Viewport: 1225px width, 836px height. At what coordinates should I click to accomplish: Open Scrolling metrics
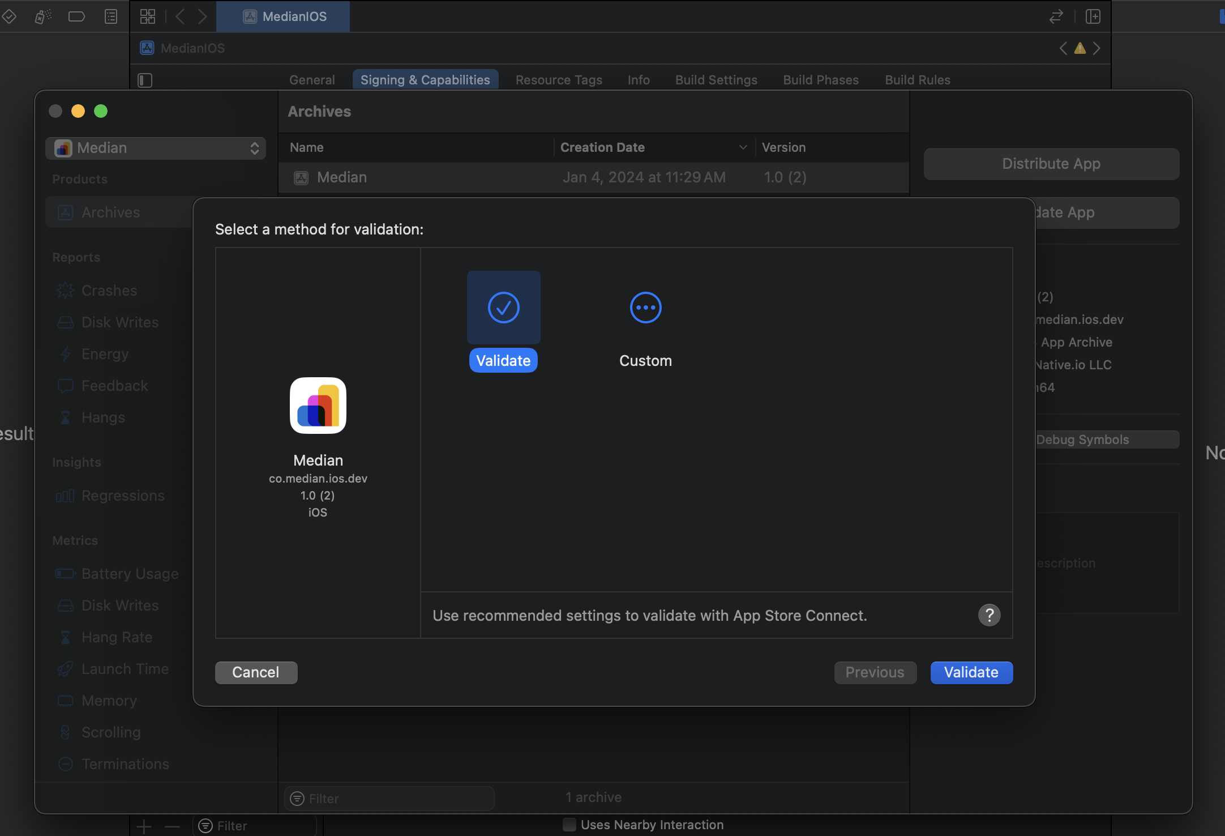coord(111,732)
